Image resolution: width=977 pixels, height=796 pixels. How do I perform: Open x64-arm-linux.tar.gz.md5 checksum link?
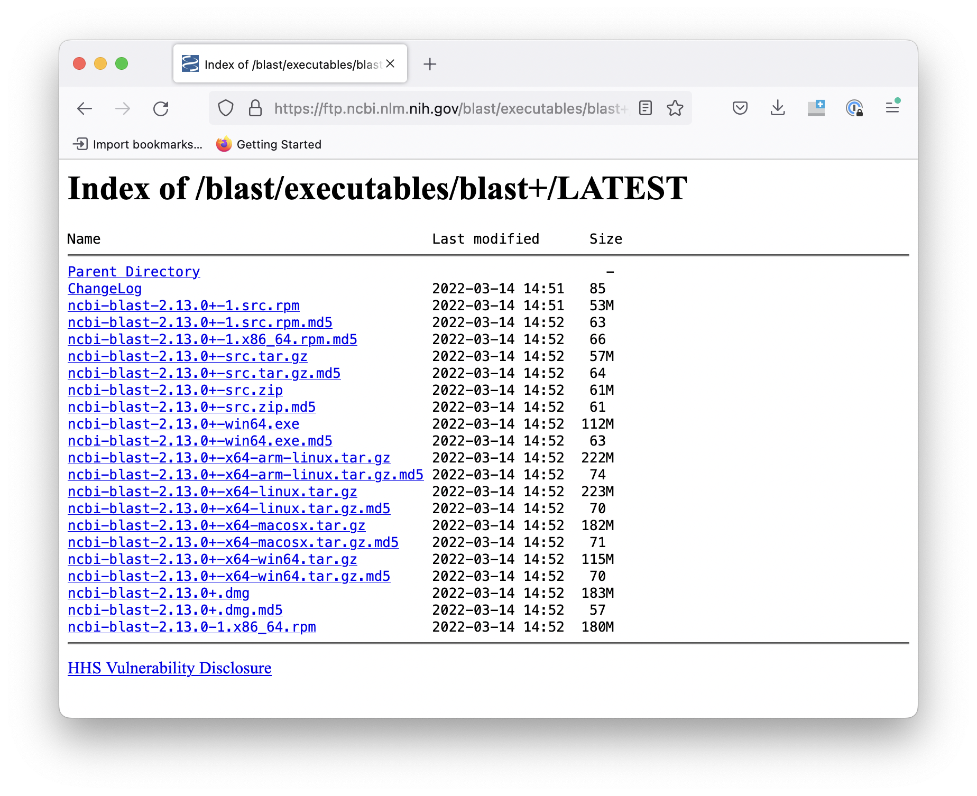(x=245, y=475)
